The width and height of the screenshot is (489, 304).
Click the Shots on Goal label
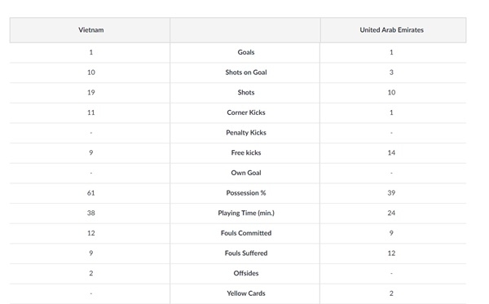246,73
